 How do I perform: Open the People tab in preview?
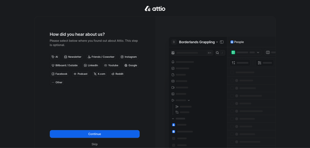237,42
